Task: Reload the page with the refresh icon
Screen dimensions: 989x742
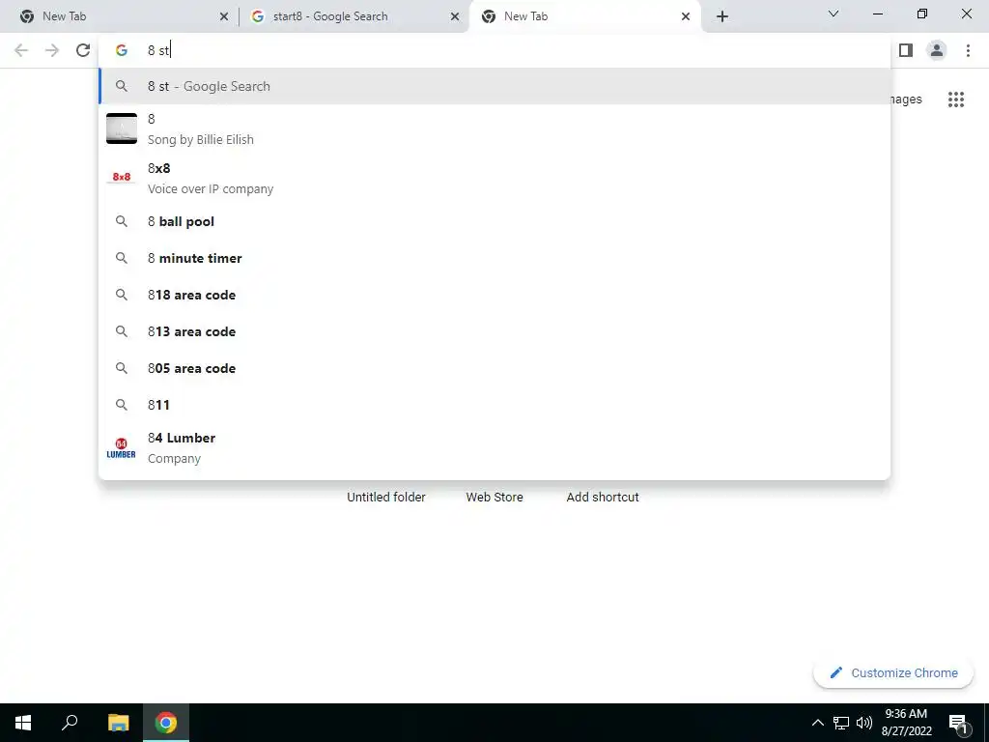Action: pos(83,50)
